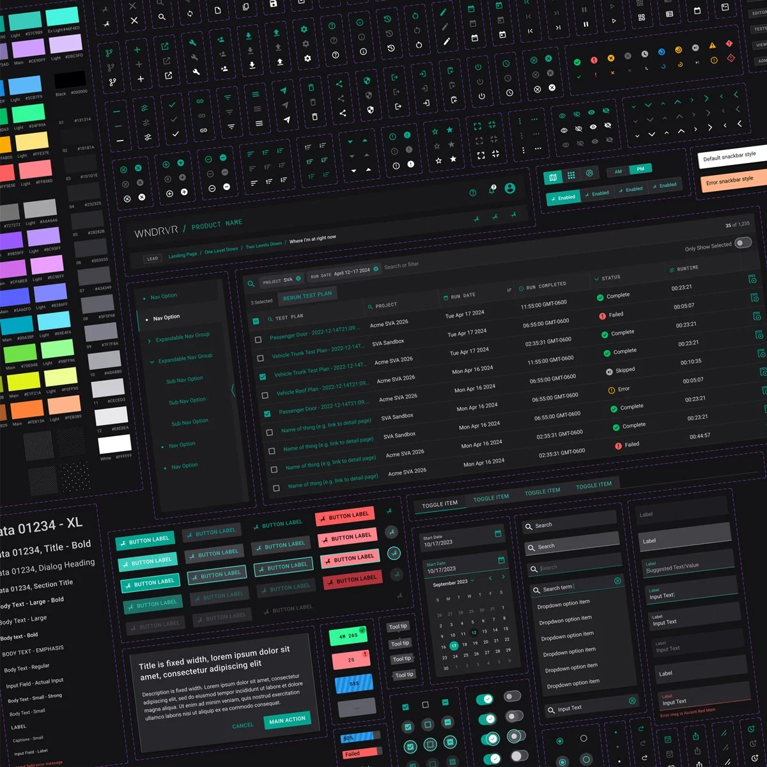Click the teal git branch icon
The width and height of the screenshot is (767, 767).
pyautogui.click(x=109, y=52)
